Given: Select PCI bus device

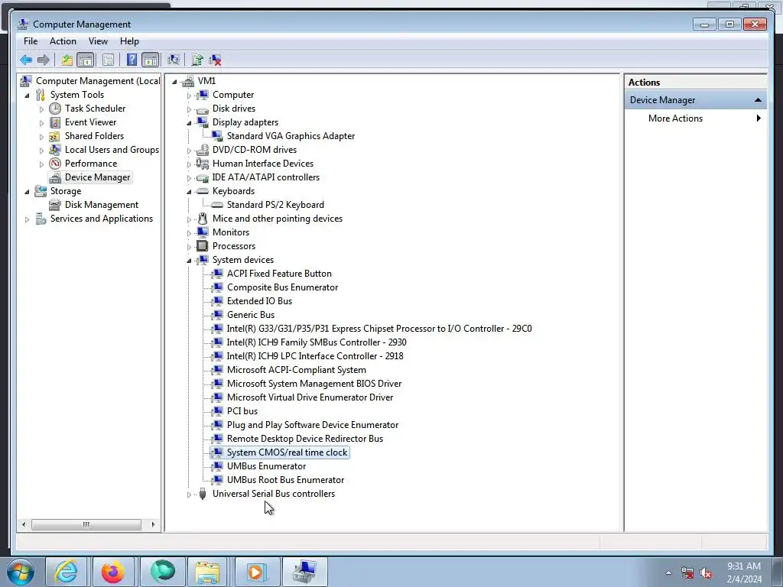Looking at the screenshot, I should click(x=242, y=411).
